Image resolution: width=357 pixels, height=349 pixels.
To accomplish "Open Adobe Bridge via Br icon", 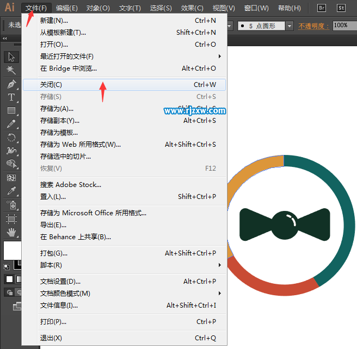I will (321, 8).
